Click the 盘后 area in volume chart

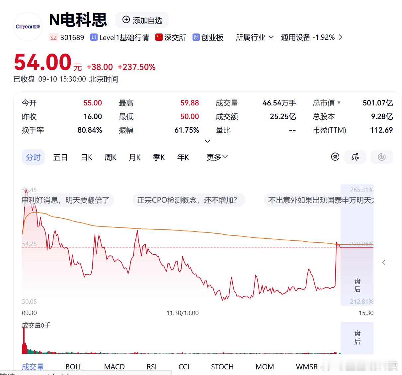pyautogui.click(x=357, y=338)
